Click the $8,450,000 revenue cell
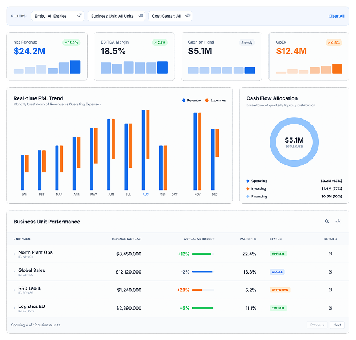Viewport: 356px width, 340px height. 129,254
